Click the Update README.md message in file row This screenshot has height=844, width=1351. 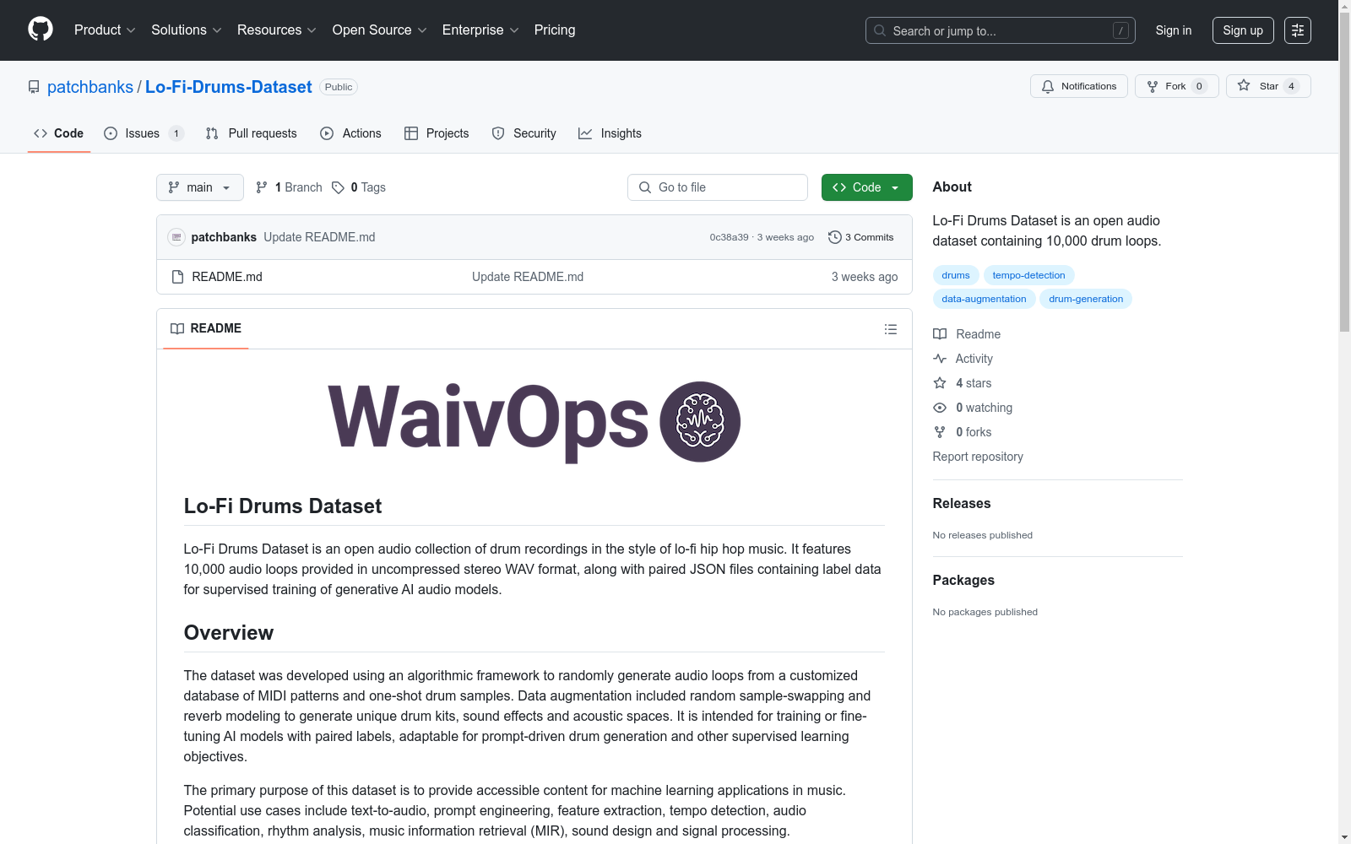click(x=528, y=277)
